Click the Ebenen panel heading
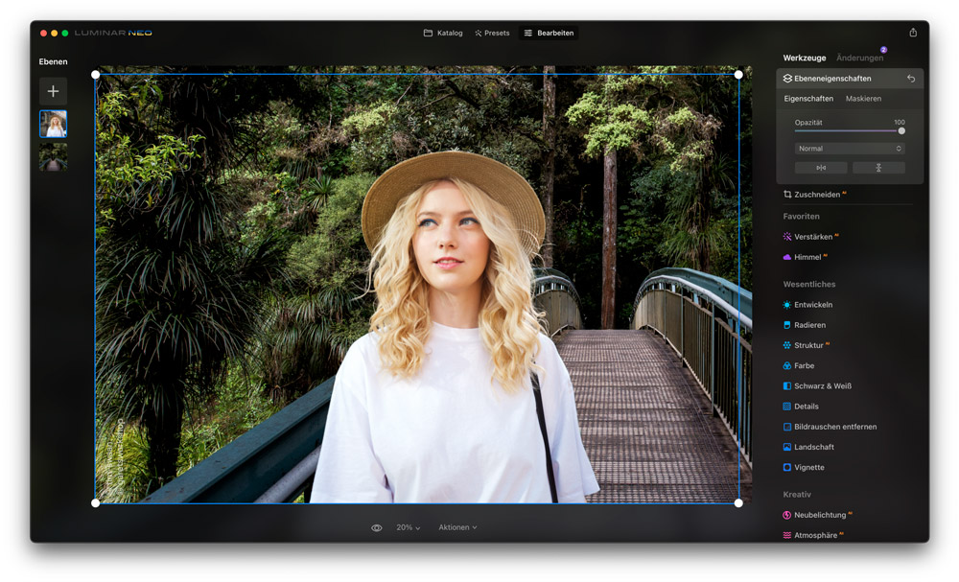The width and height of the screenshot is (959, 582). (53, 61)
